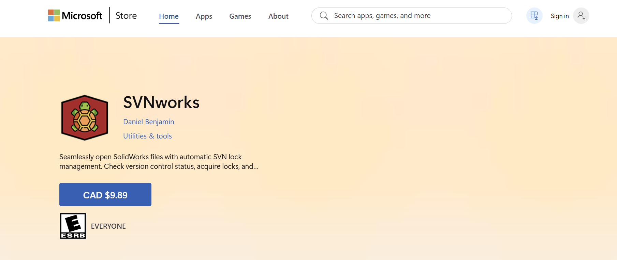Open the Apps tab

click(x=204, y=16)
